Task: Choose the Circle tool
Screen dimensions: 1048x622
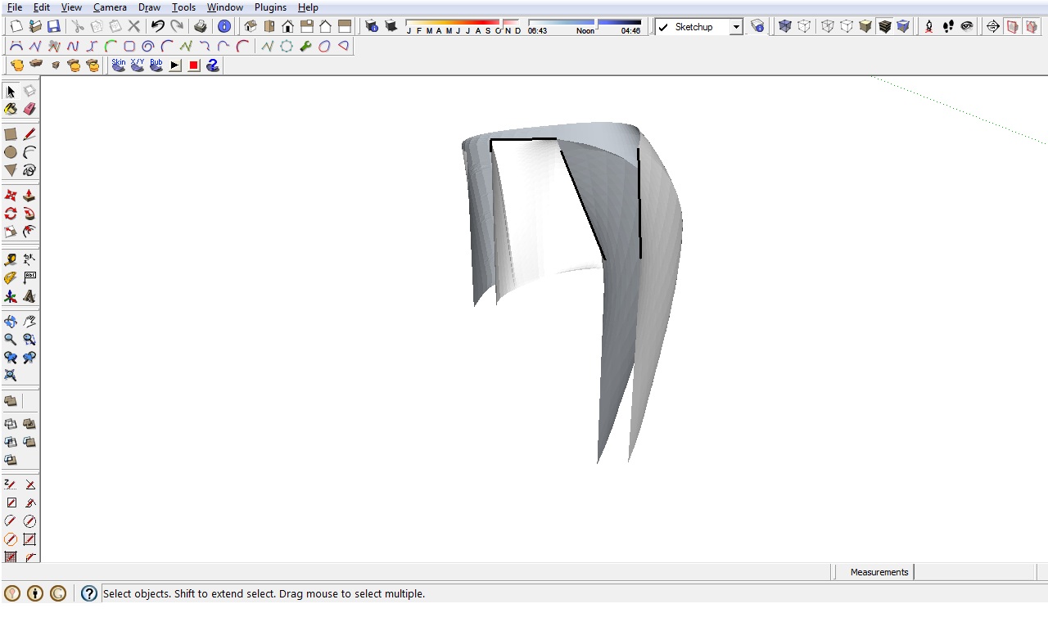Action: 11,152
